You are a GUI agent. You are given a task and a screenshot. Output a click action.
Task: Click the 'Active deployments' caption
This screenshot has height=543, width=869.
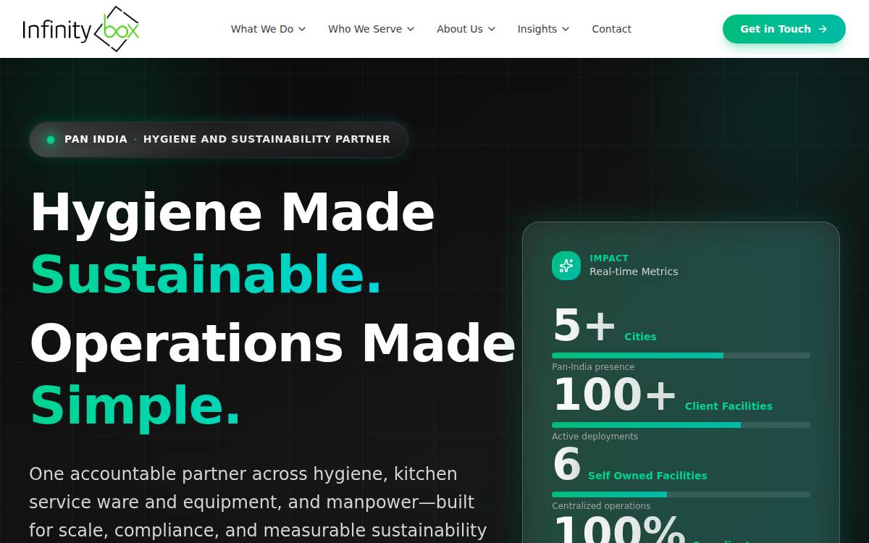tap(595, 437)
